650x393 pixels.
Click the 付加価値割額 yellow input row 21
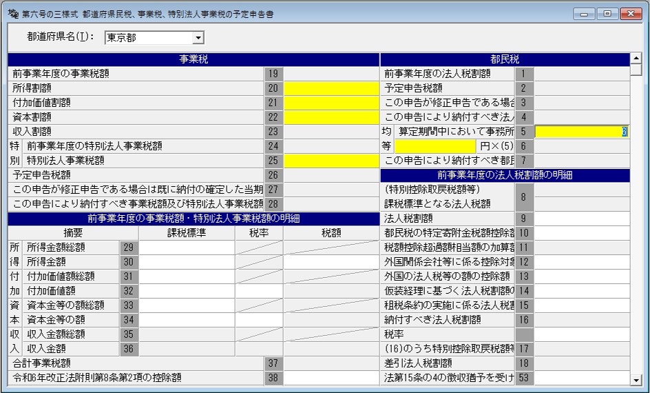click(x=331, y=103)
